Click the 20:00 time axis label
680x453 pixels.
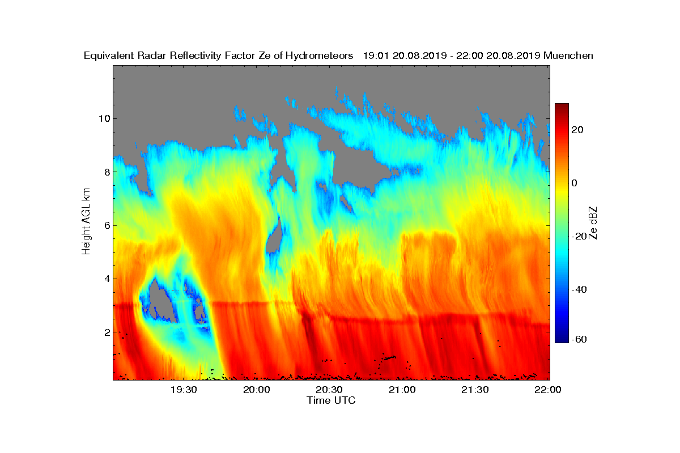tap(256, 390)
